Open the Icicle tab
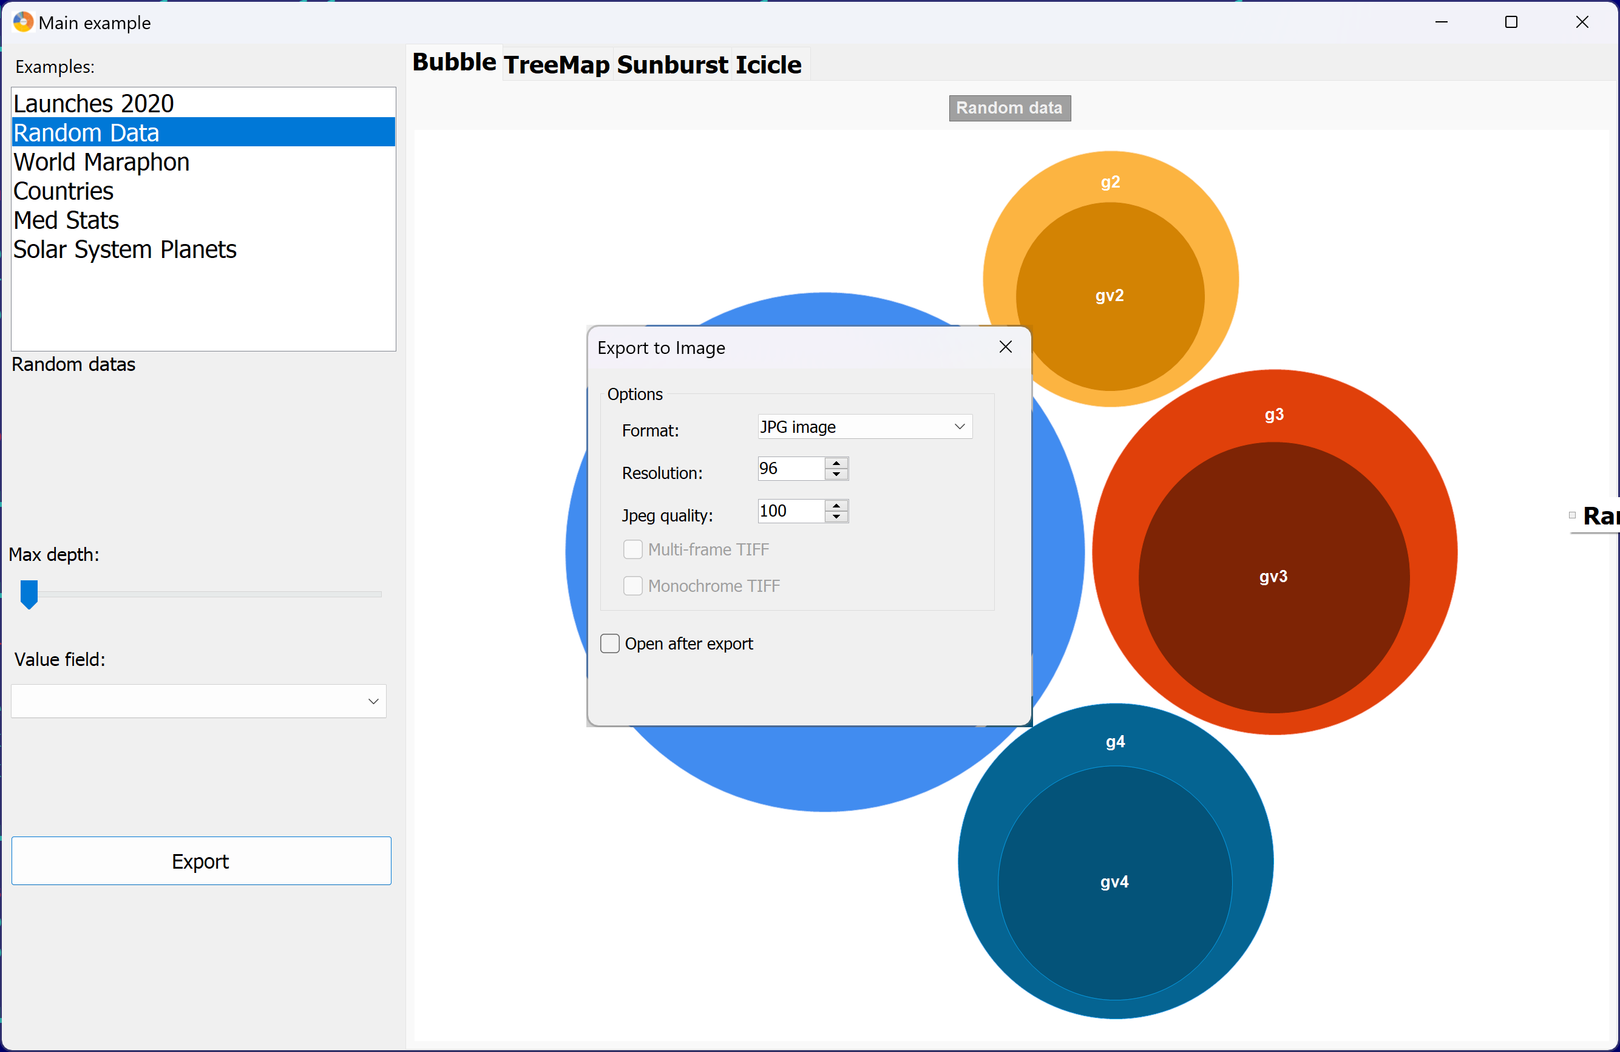This screenshot has height=1052, width=1620. click(x=768, y=66)
